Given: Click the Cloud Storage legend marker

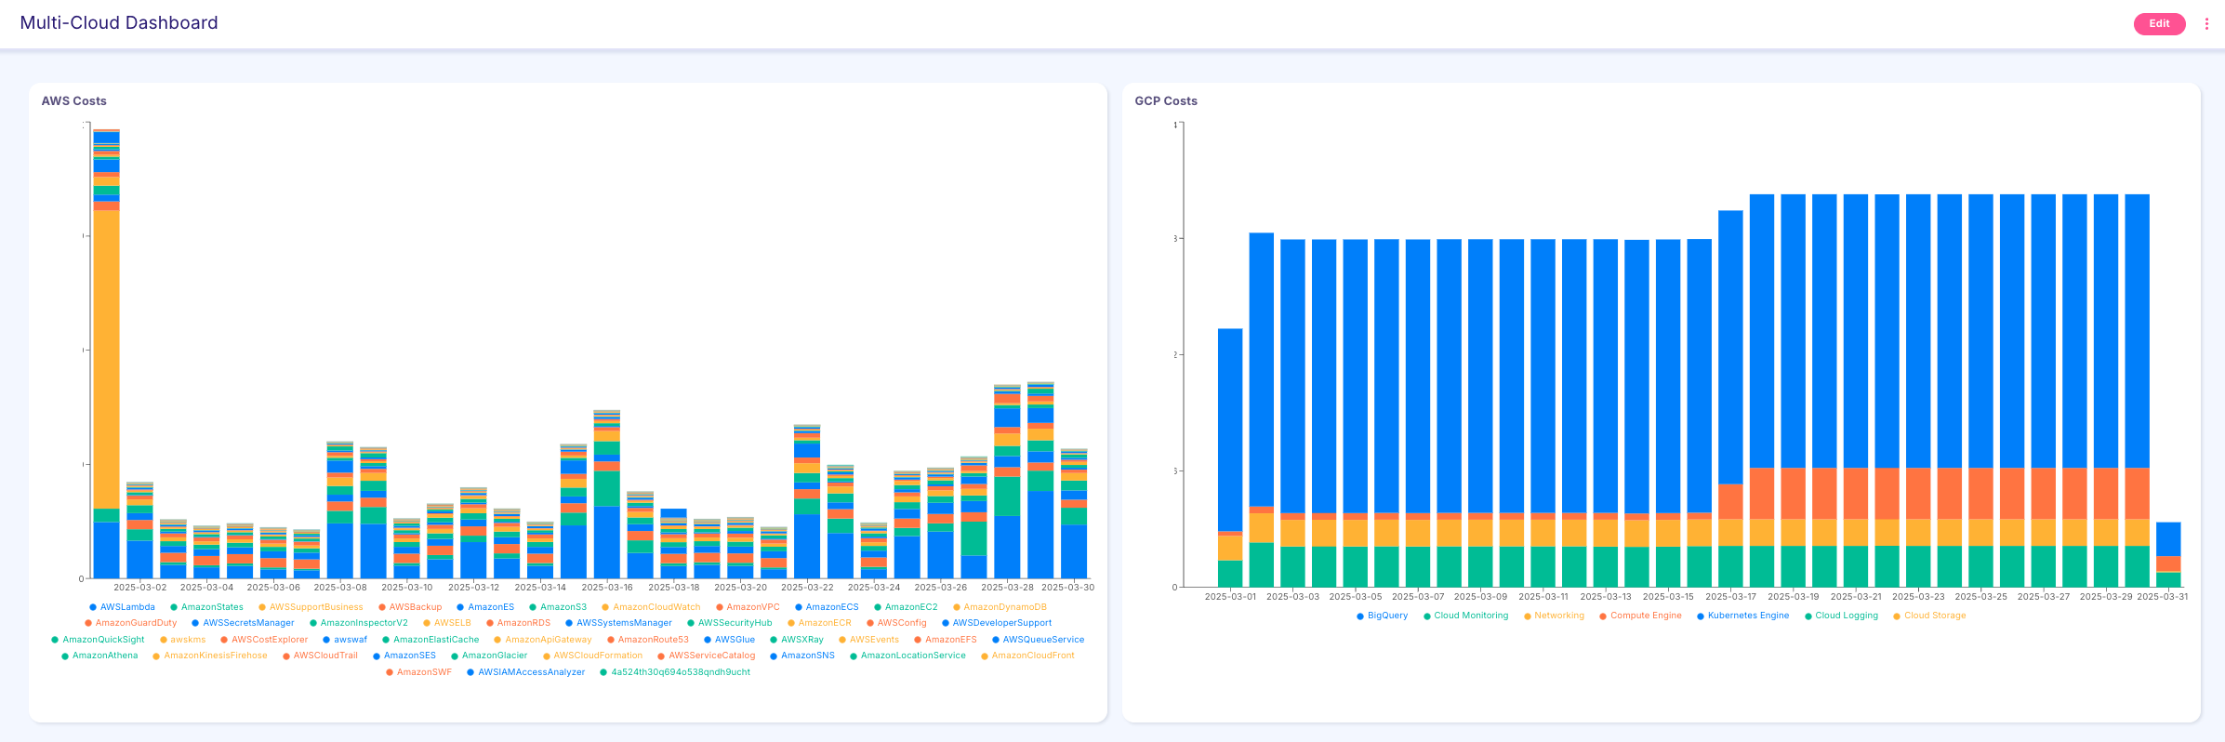Looking at the screenshot, I should click(1897, 616).
